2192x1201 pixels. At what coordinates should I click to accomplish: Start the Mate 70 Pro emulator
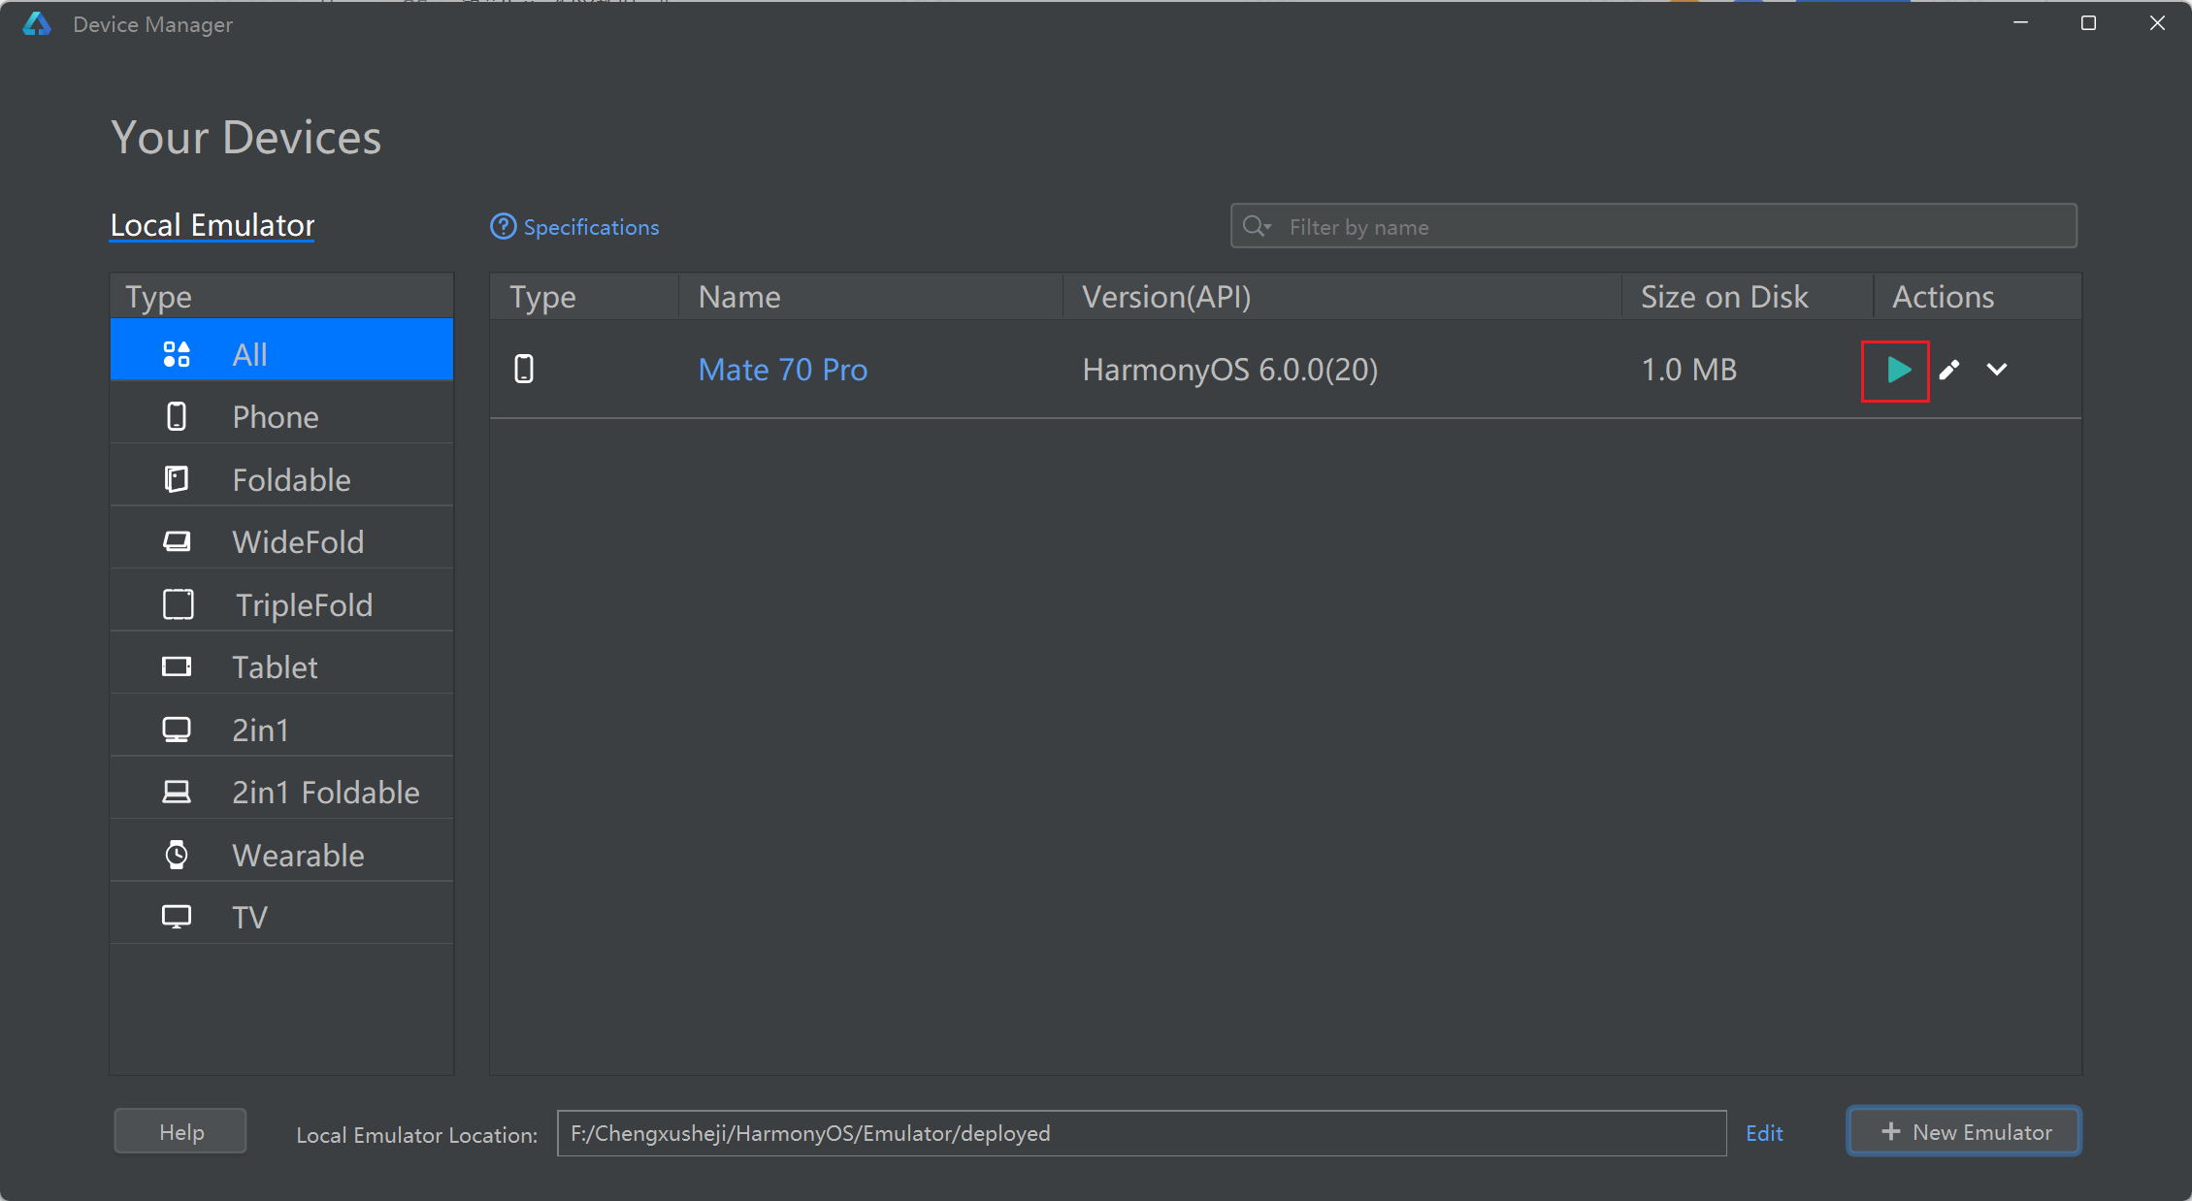click(1897, 370)
